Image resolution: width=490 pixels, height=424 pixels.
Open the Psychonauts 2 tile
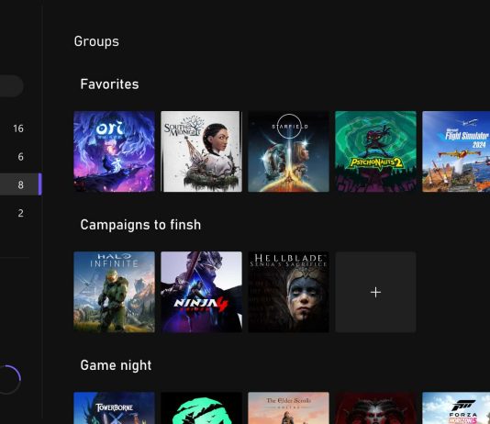point(375,151)
